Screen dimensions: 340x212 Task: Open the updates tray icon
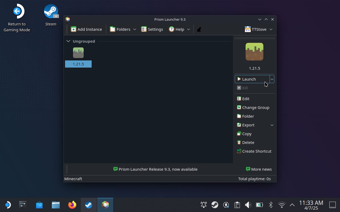[226, 205]
